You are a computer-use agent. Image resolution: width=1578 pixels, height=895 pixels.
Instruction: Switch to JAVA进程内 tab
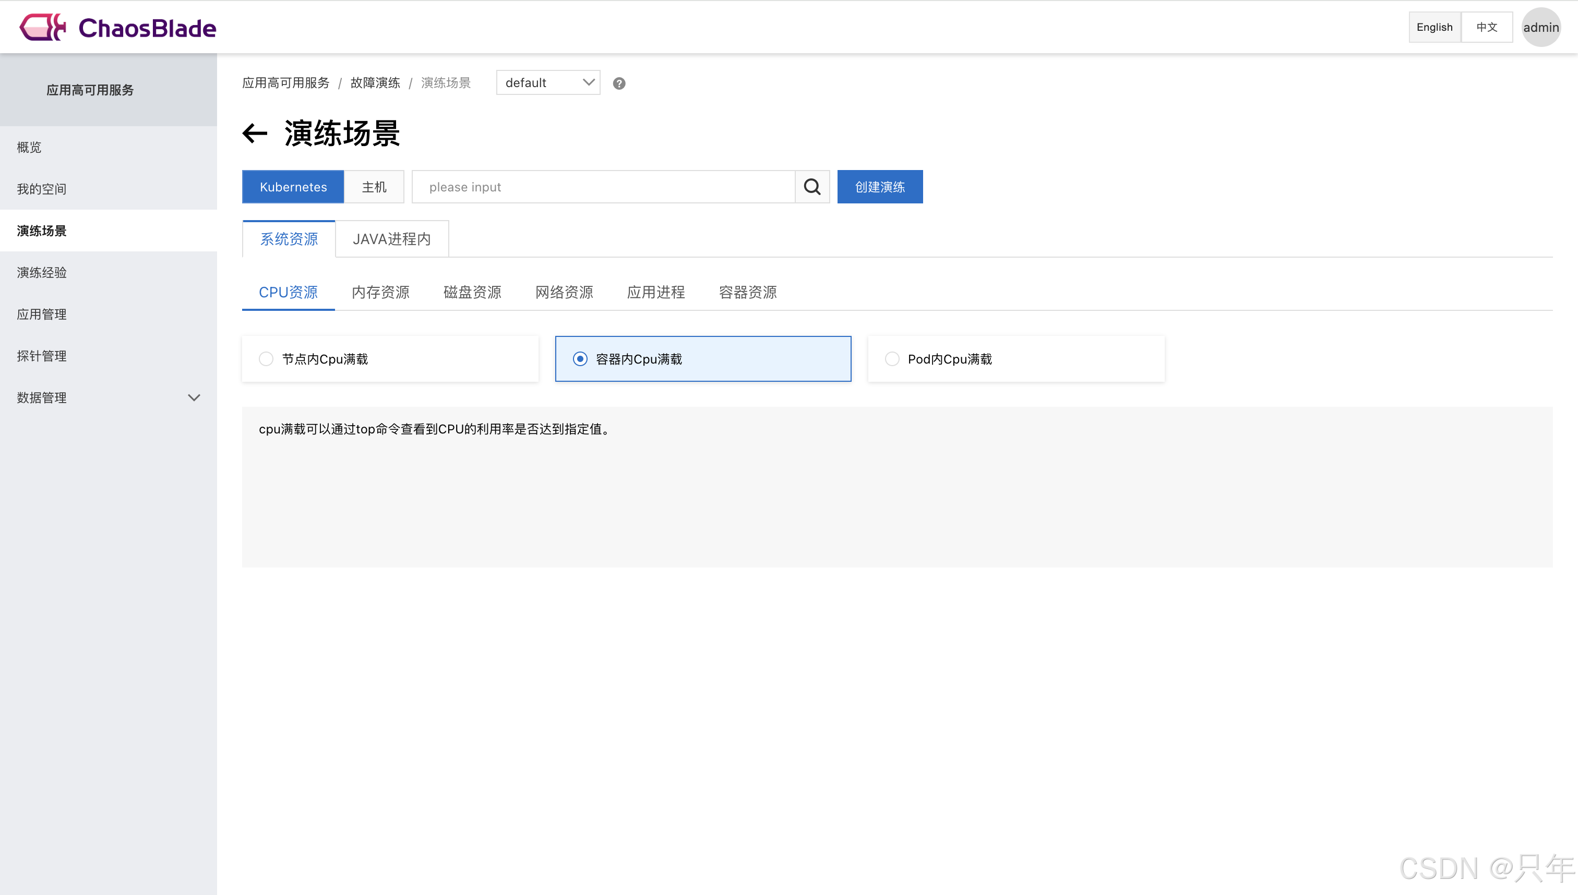(x=392, y=239)
